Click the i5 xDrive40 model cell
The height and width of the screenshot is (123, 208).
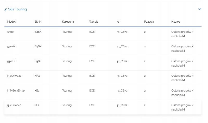[x=14, y=105]
